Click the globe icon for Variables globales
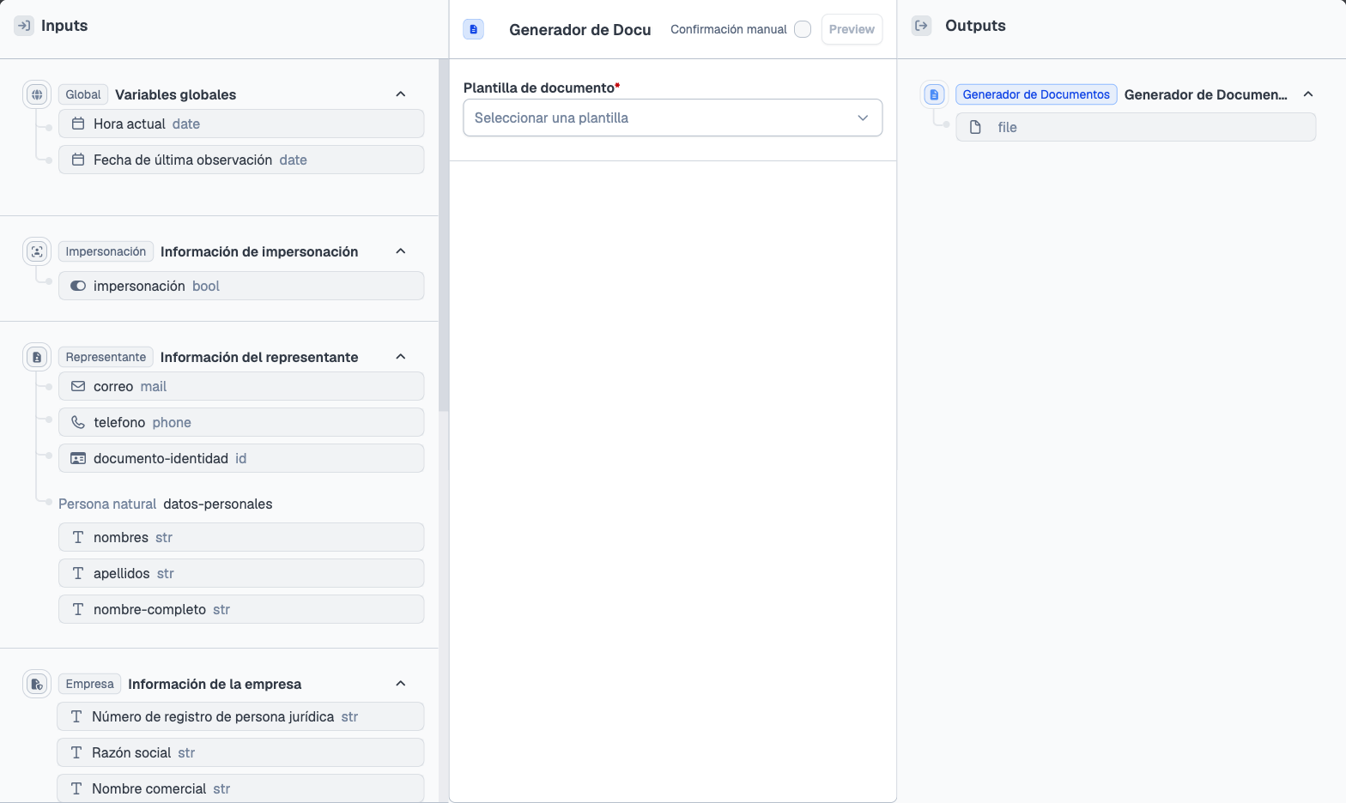Image resolution: width=1346 pixels, height=803 pixels. (x=37, y=94)
